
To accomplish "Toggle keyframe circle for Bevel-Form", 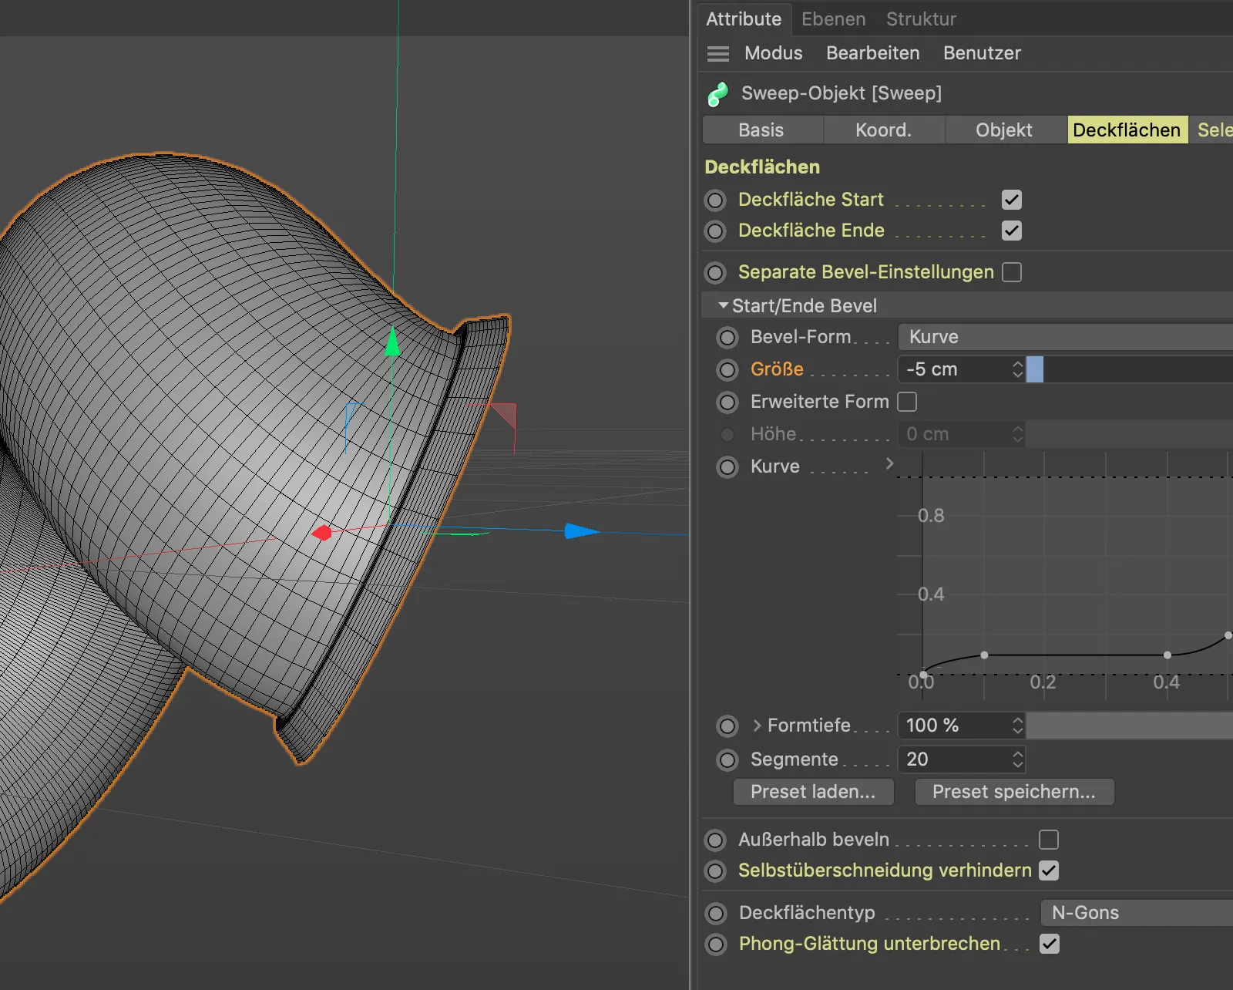I will click(x=727, y=337).
